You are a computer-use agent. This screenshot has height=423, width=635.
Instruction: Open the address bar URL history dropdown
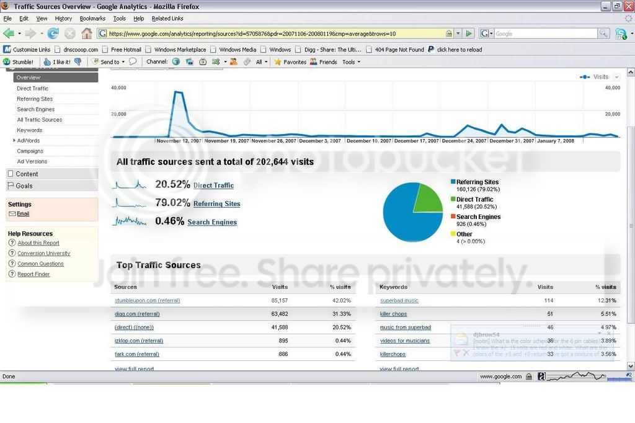458,33
